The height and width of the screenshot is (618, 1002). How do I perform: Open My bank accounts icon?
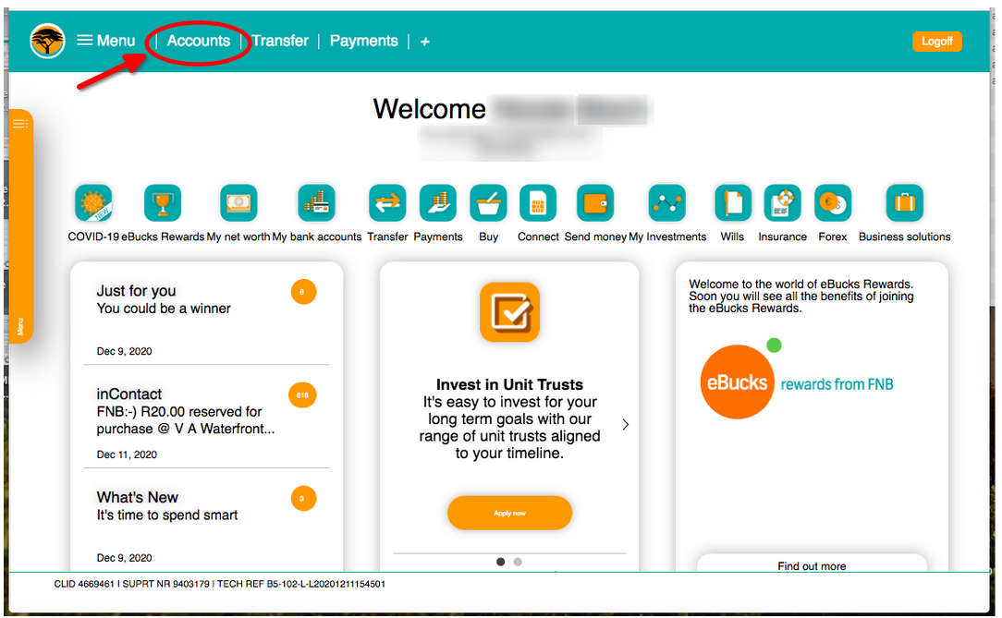(316, 203)
